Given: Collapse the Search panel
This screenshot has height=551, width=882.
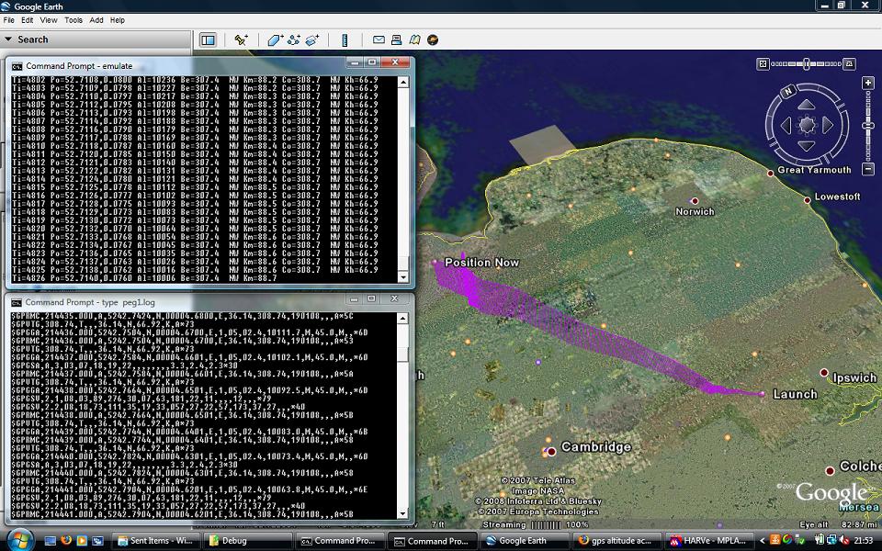Looking at the screenshot, I should click(x=8, y=39).
